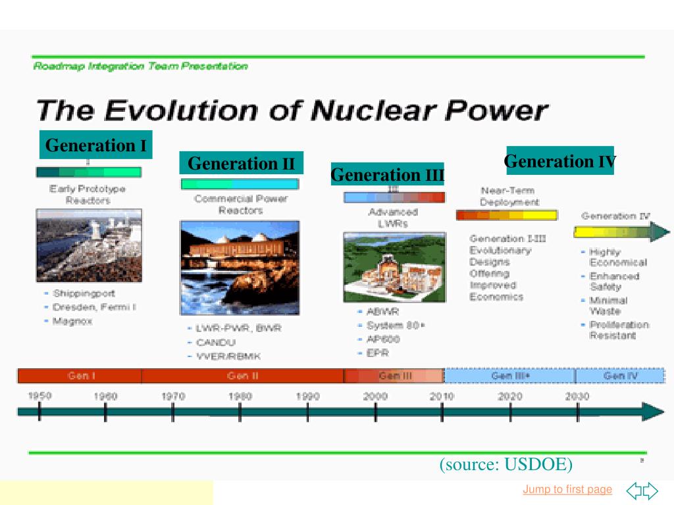Click the 'ABWR' bullet
The image size is (674, 505).
(378, 311)
